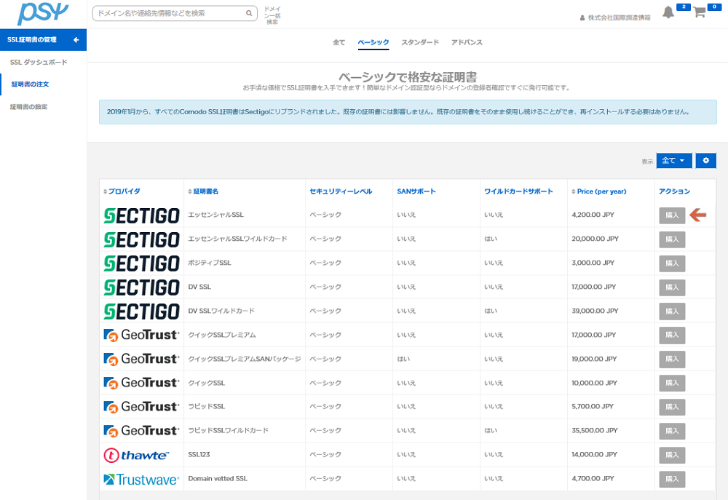Viewport: 728px width, 500px height.
Task: Click 購入 for クイックSSL
Action: [x=672, y=384]
